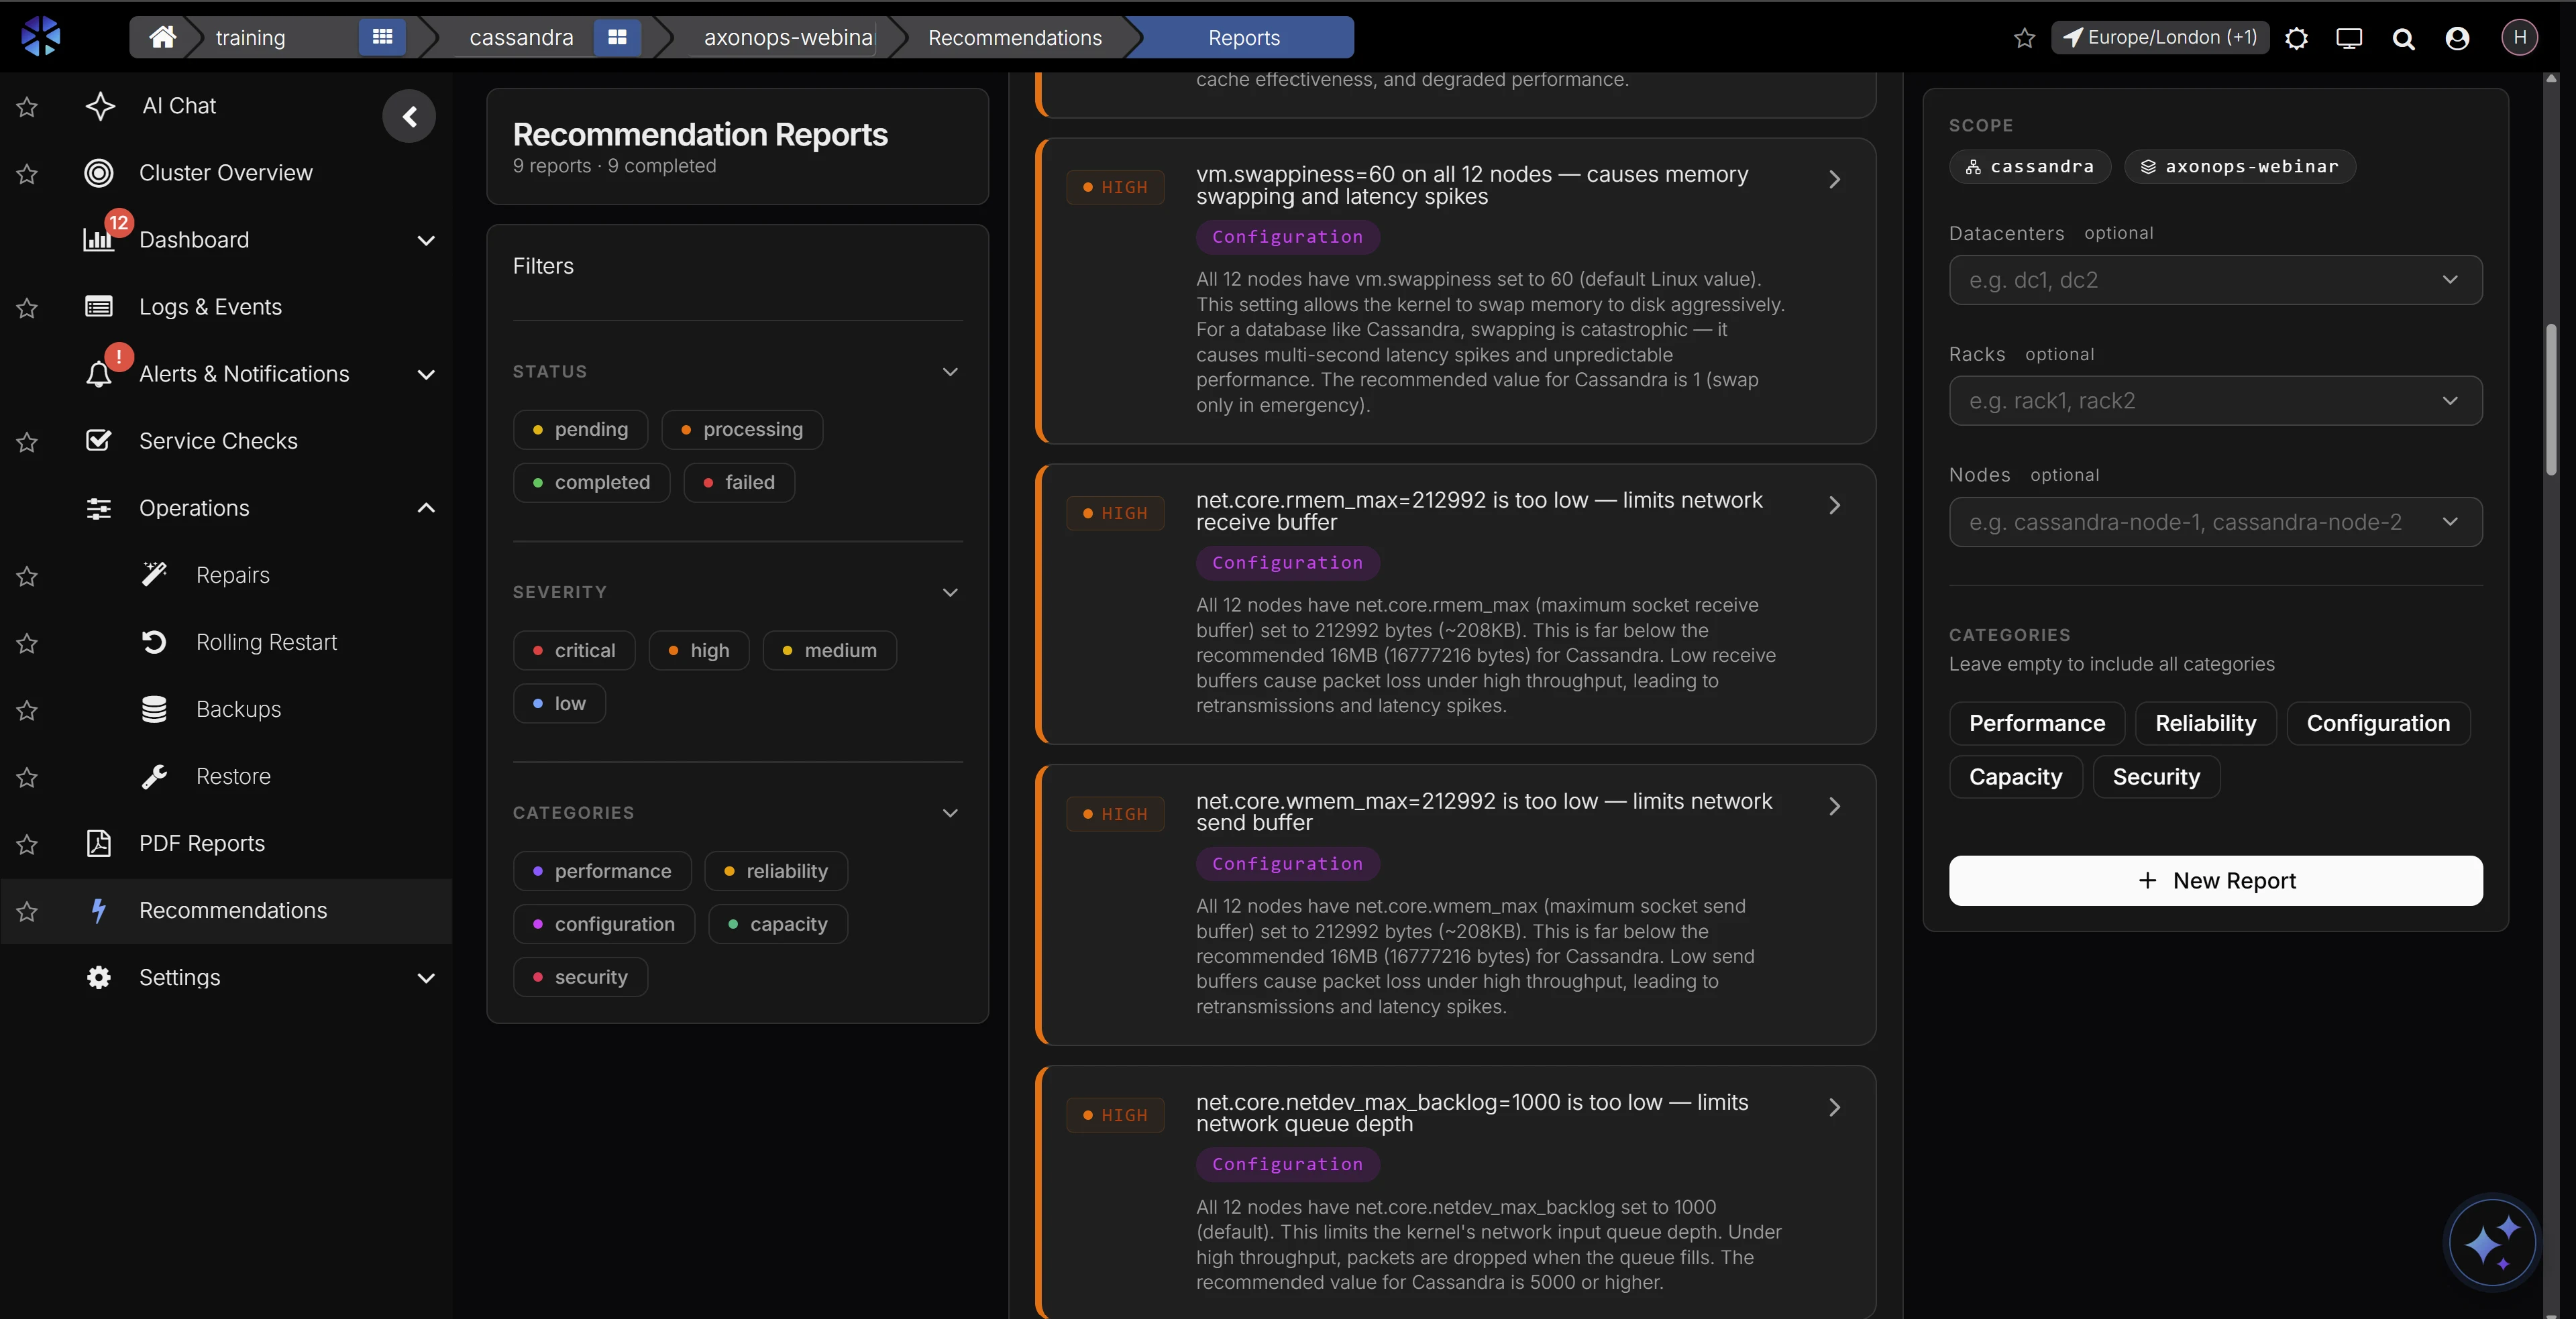Click the AI Chat sparkle icon
The width and height of the screenshot is (2576, 1319).
100,106
